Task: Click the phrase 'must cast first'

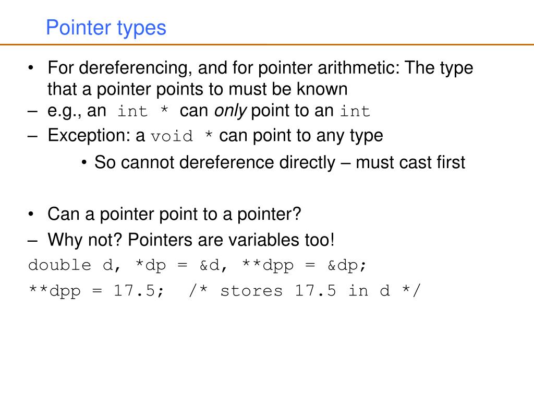Action: [410, 162]
